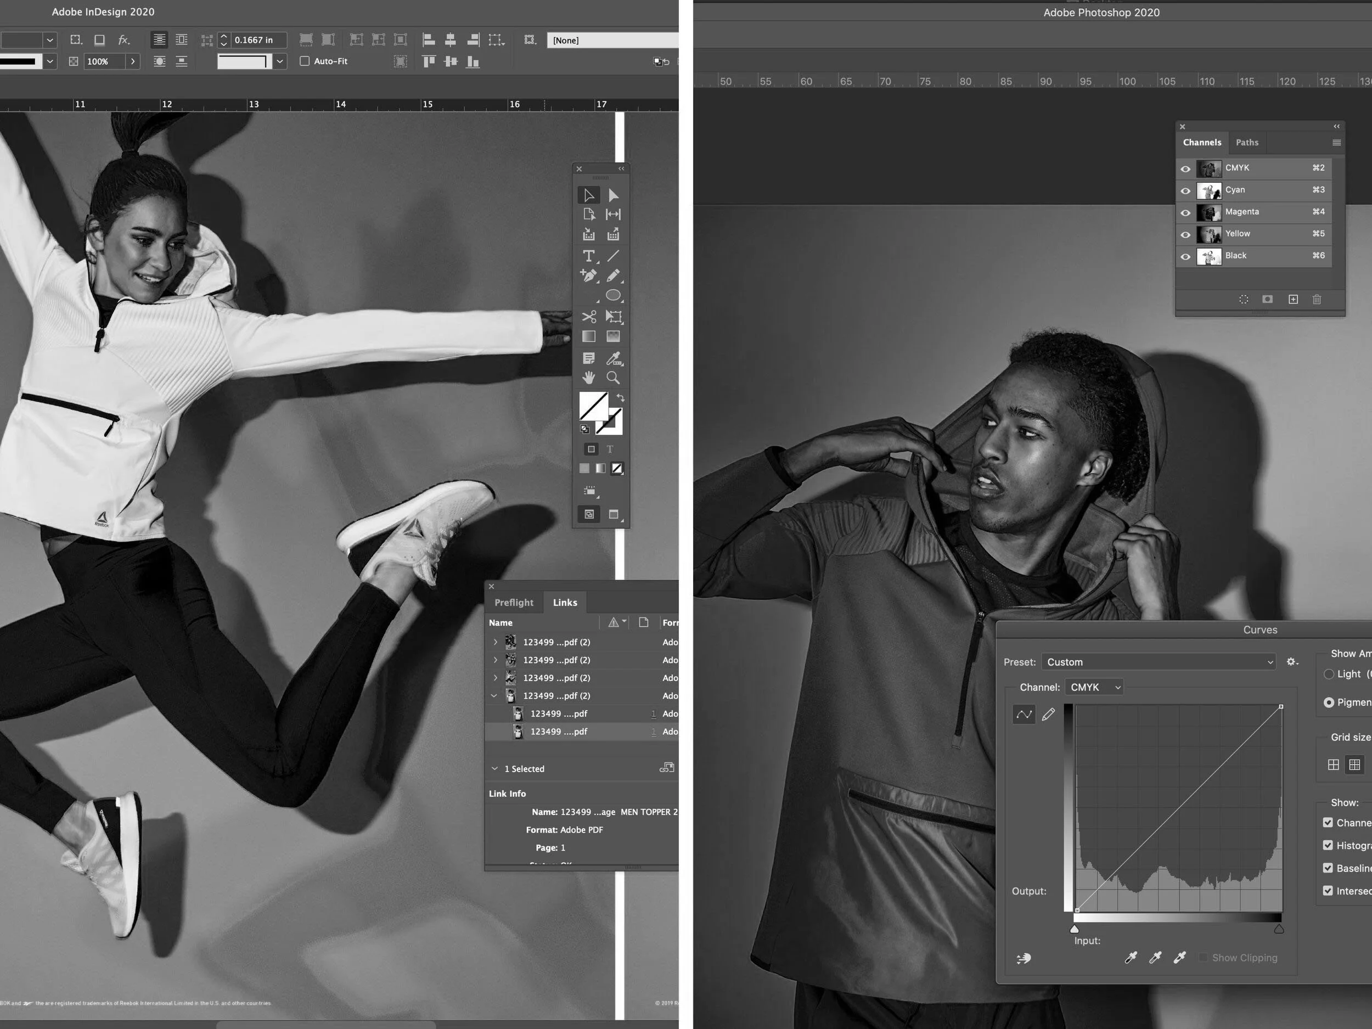
Task: Collapse the expanded 123499.pdf entry in Links
Action: pos(494,695)
